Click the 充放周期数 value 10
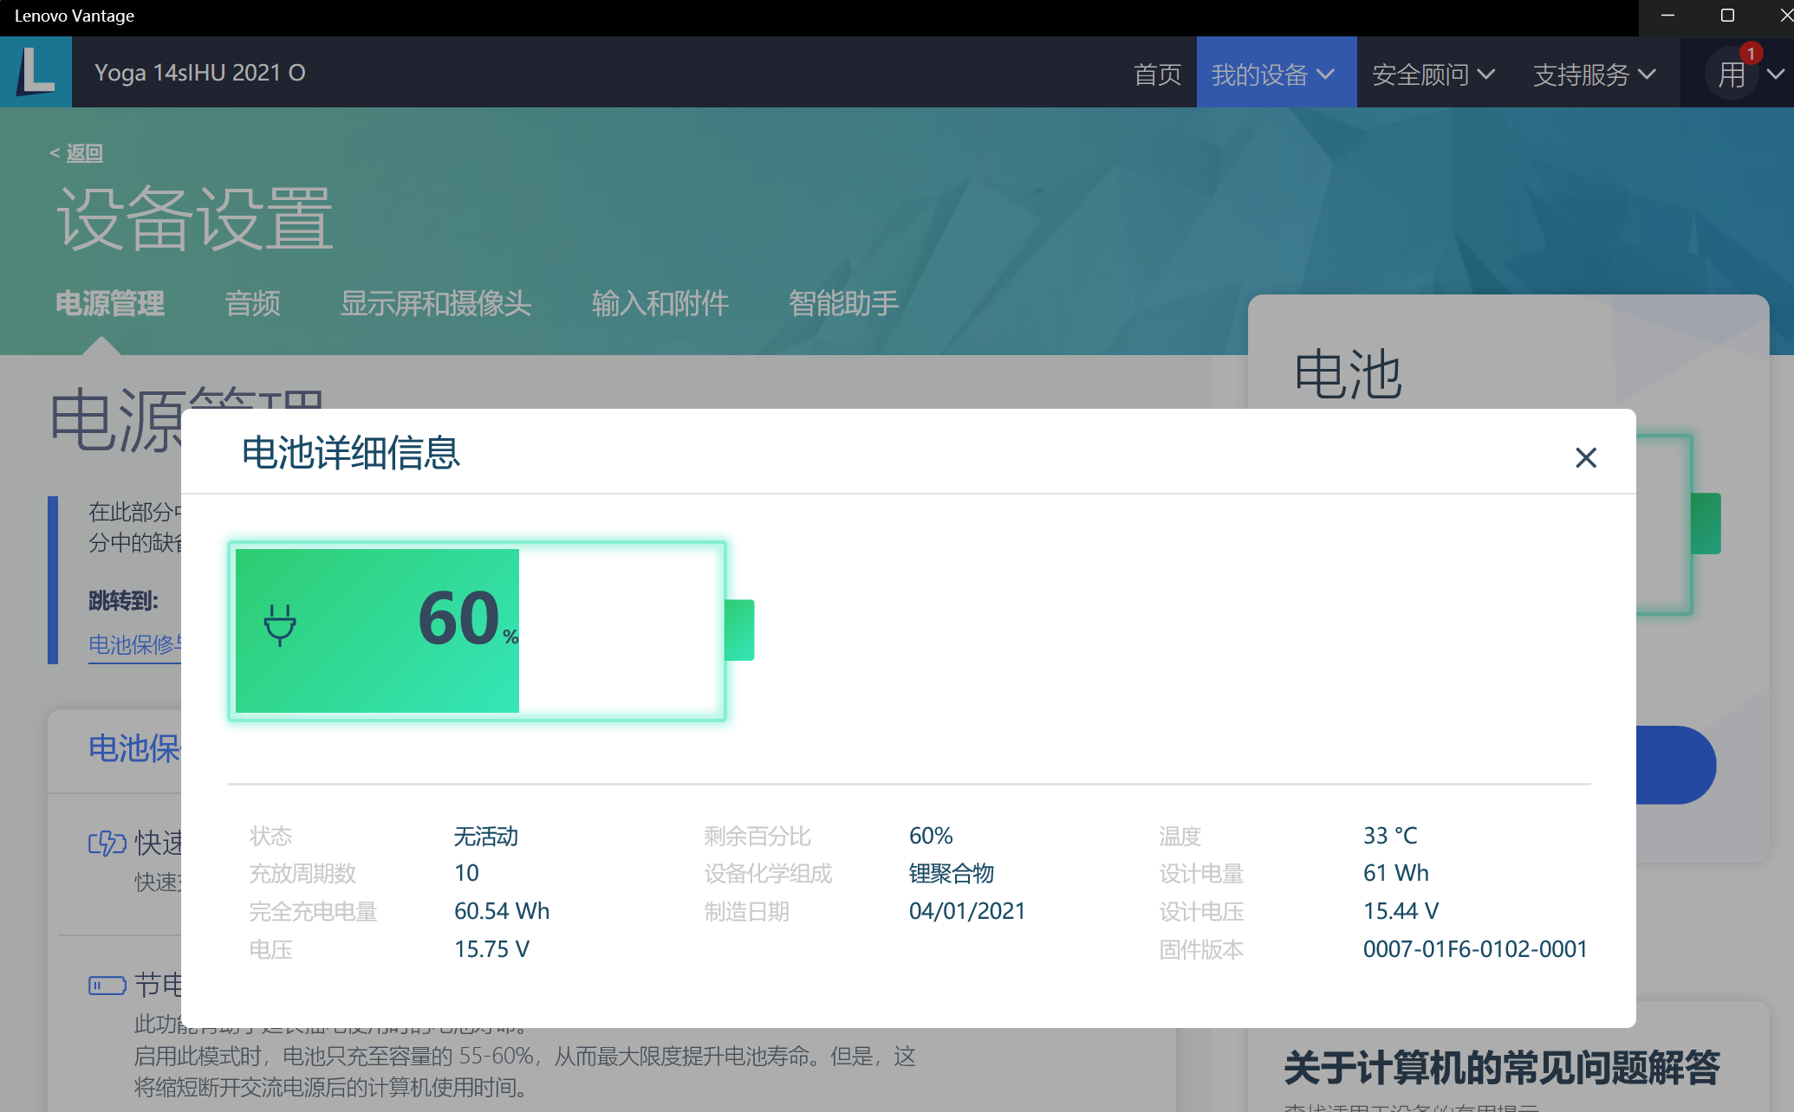 [466, 873]
